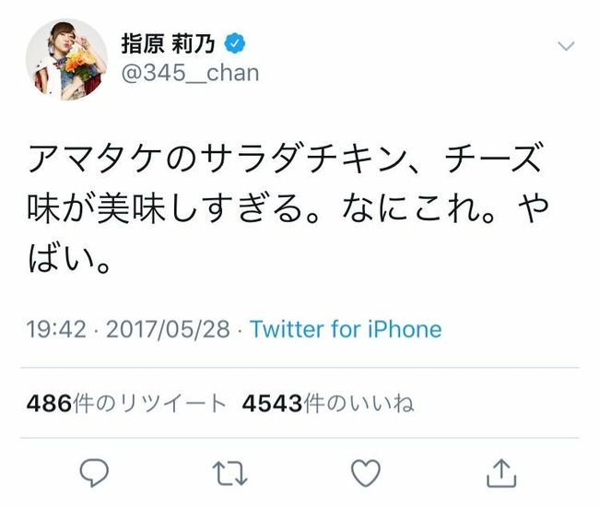This screenshot has height=507, width=599.
Task: View the 4543件のいいね list
Action: click(328, 404)
